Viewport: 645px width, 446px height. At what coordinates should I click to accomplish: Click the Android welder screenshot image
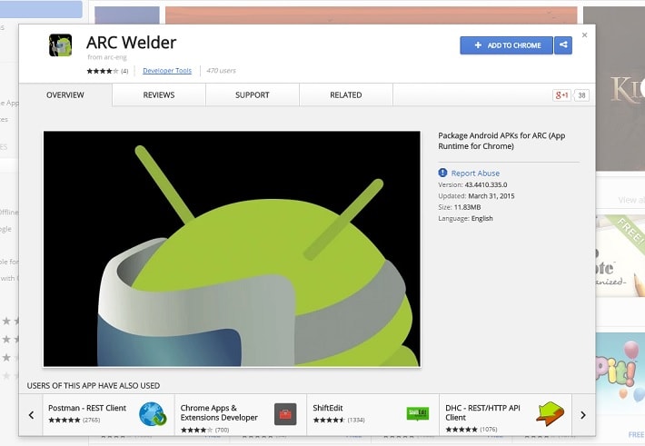coord(232,249)
